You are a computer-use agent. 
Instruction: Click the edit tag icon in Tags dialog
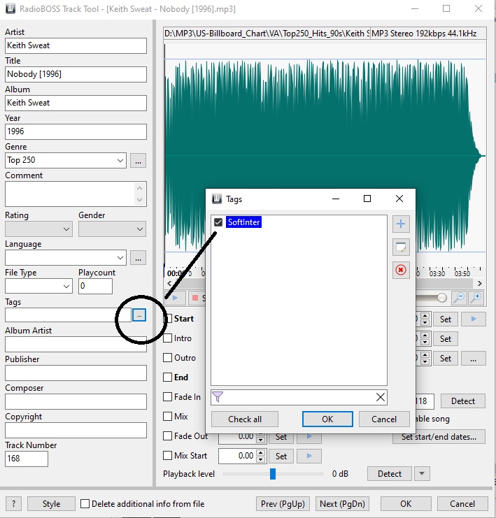tap(401, 247)
